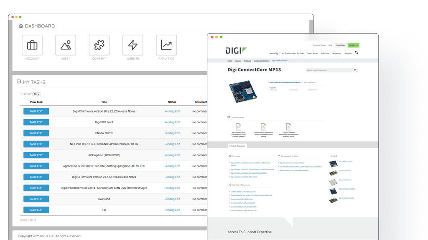Click the KNUT LLC copyright link
This screenshot has width=428, height=240.
(47, 236)
